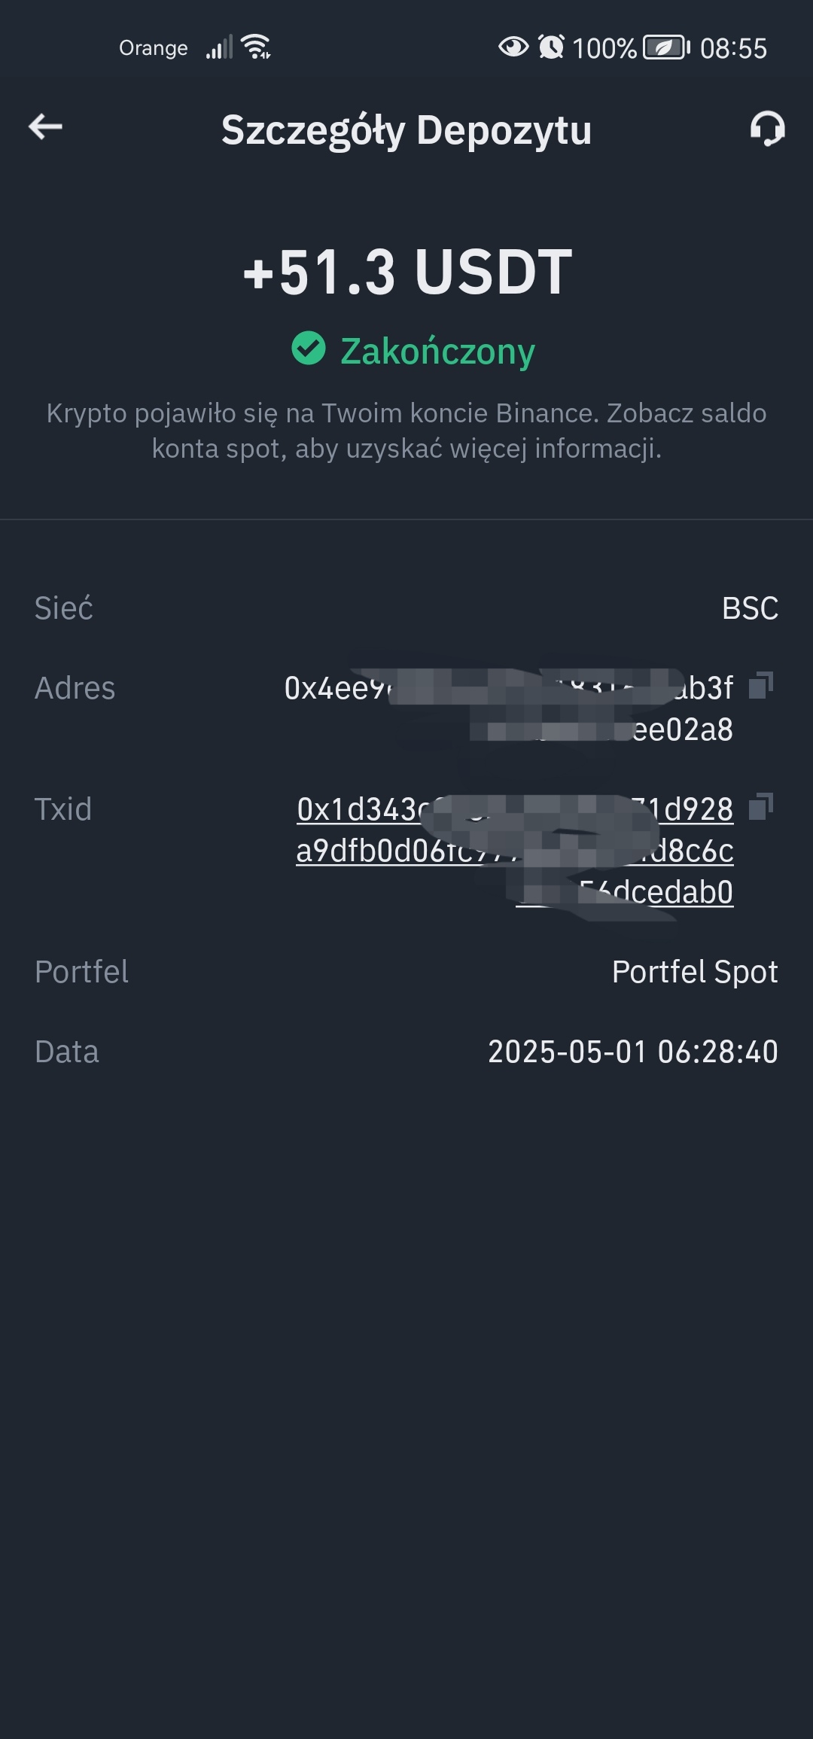Tap the Szczegóły Depozytu title
813x1739 pixels.
pyautogui.click(x=406, y=130)
